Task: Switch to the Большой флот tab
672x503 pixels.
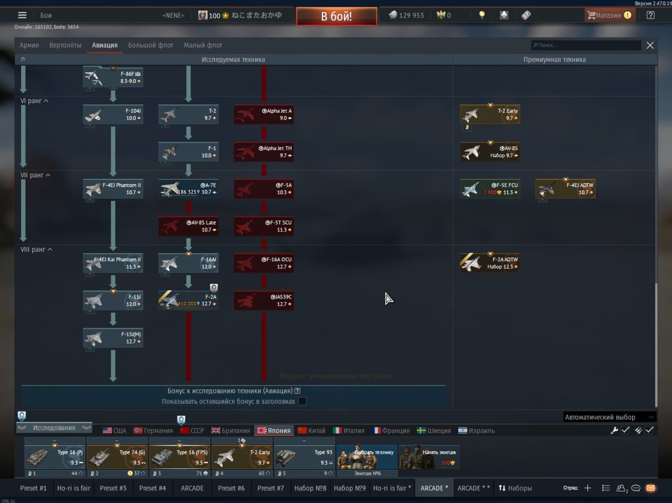Action: (x=151, y=45)
